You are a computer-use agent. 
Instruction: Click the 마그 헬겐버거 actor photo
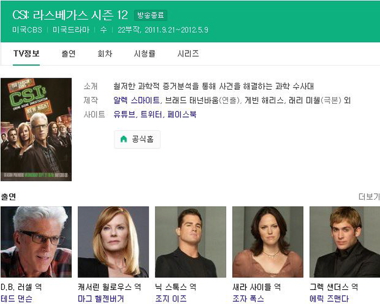tap(113, 242)
